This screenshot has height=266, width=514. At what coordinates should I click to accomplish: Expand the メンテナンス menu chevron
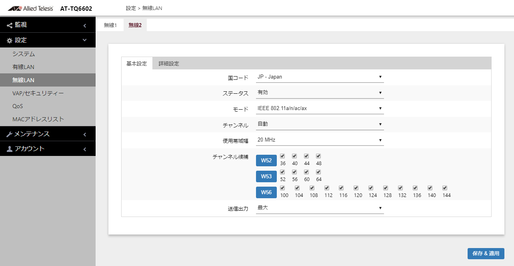pos(84,134)
